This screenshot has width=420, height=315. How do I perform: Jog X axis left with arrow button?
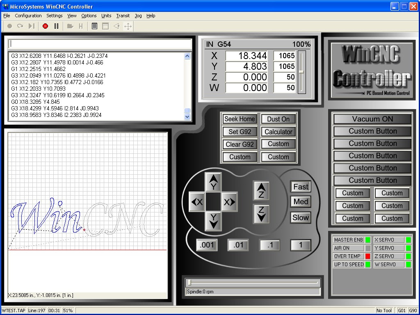pyautogui.click(x=197, y=202)
